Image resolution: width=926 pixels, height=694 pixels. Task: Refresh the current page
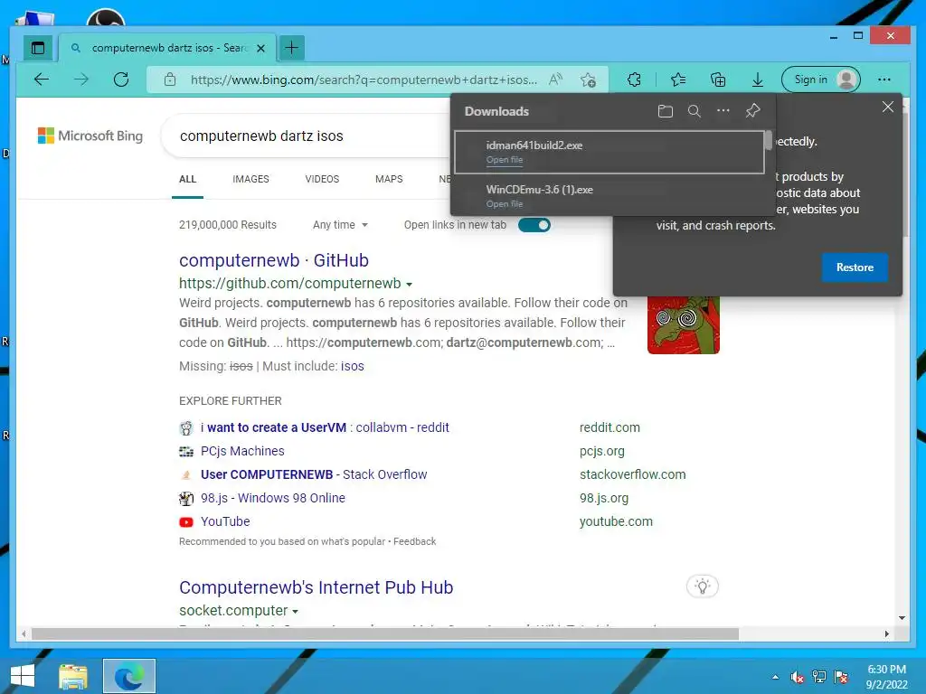tap(121, 80)
